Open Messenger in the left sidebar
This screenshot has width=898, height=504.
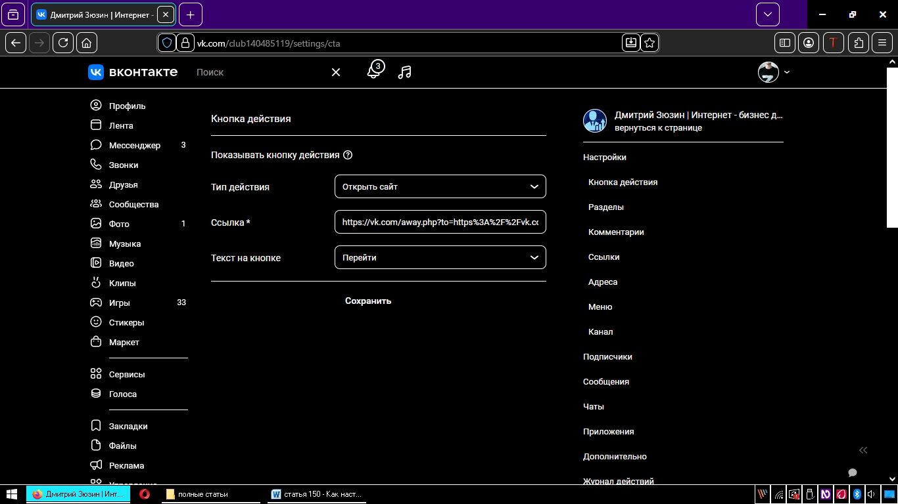coord(134,145)
